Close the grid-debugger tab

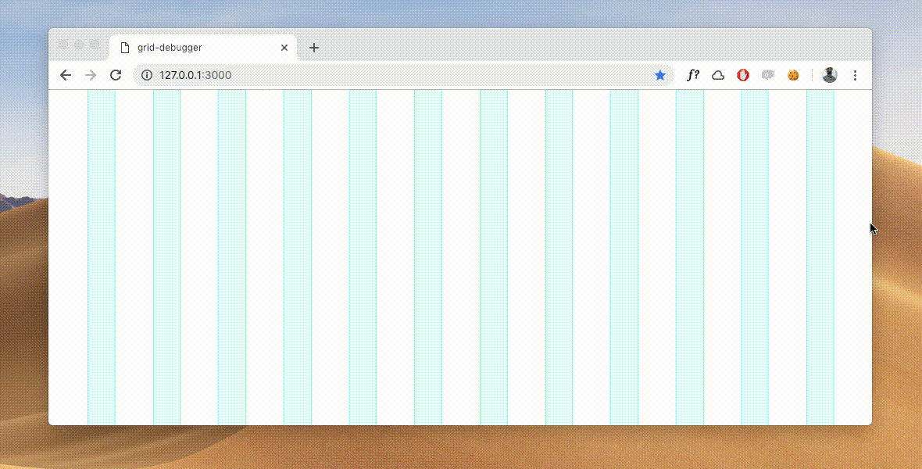284,48
